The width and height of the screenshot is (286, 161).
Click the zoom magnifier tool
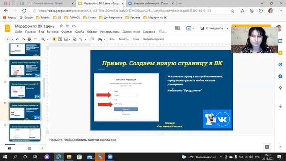click(43, 39)
